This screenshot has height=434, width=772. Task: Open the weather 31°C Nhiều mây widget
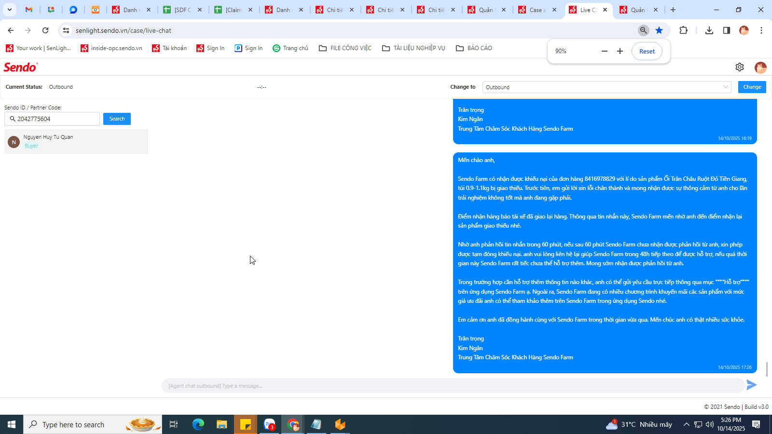pyautogui.click(x=639, y=424)
